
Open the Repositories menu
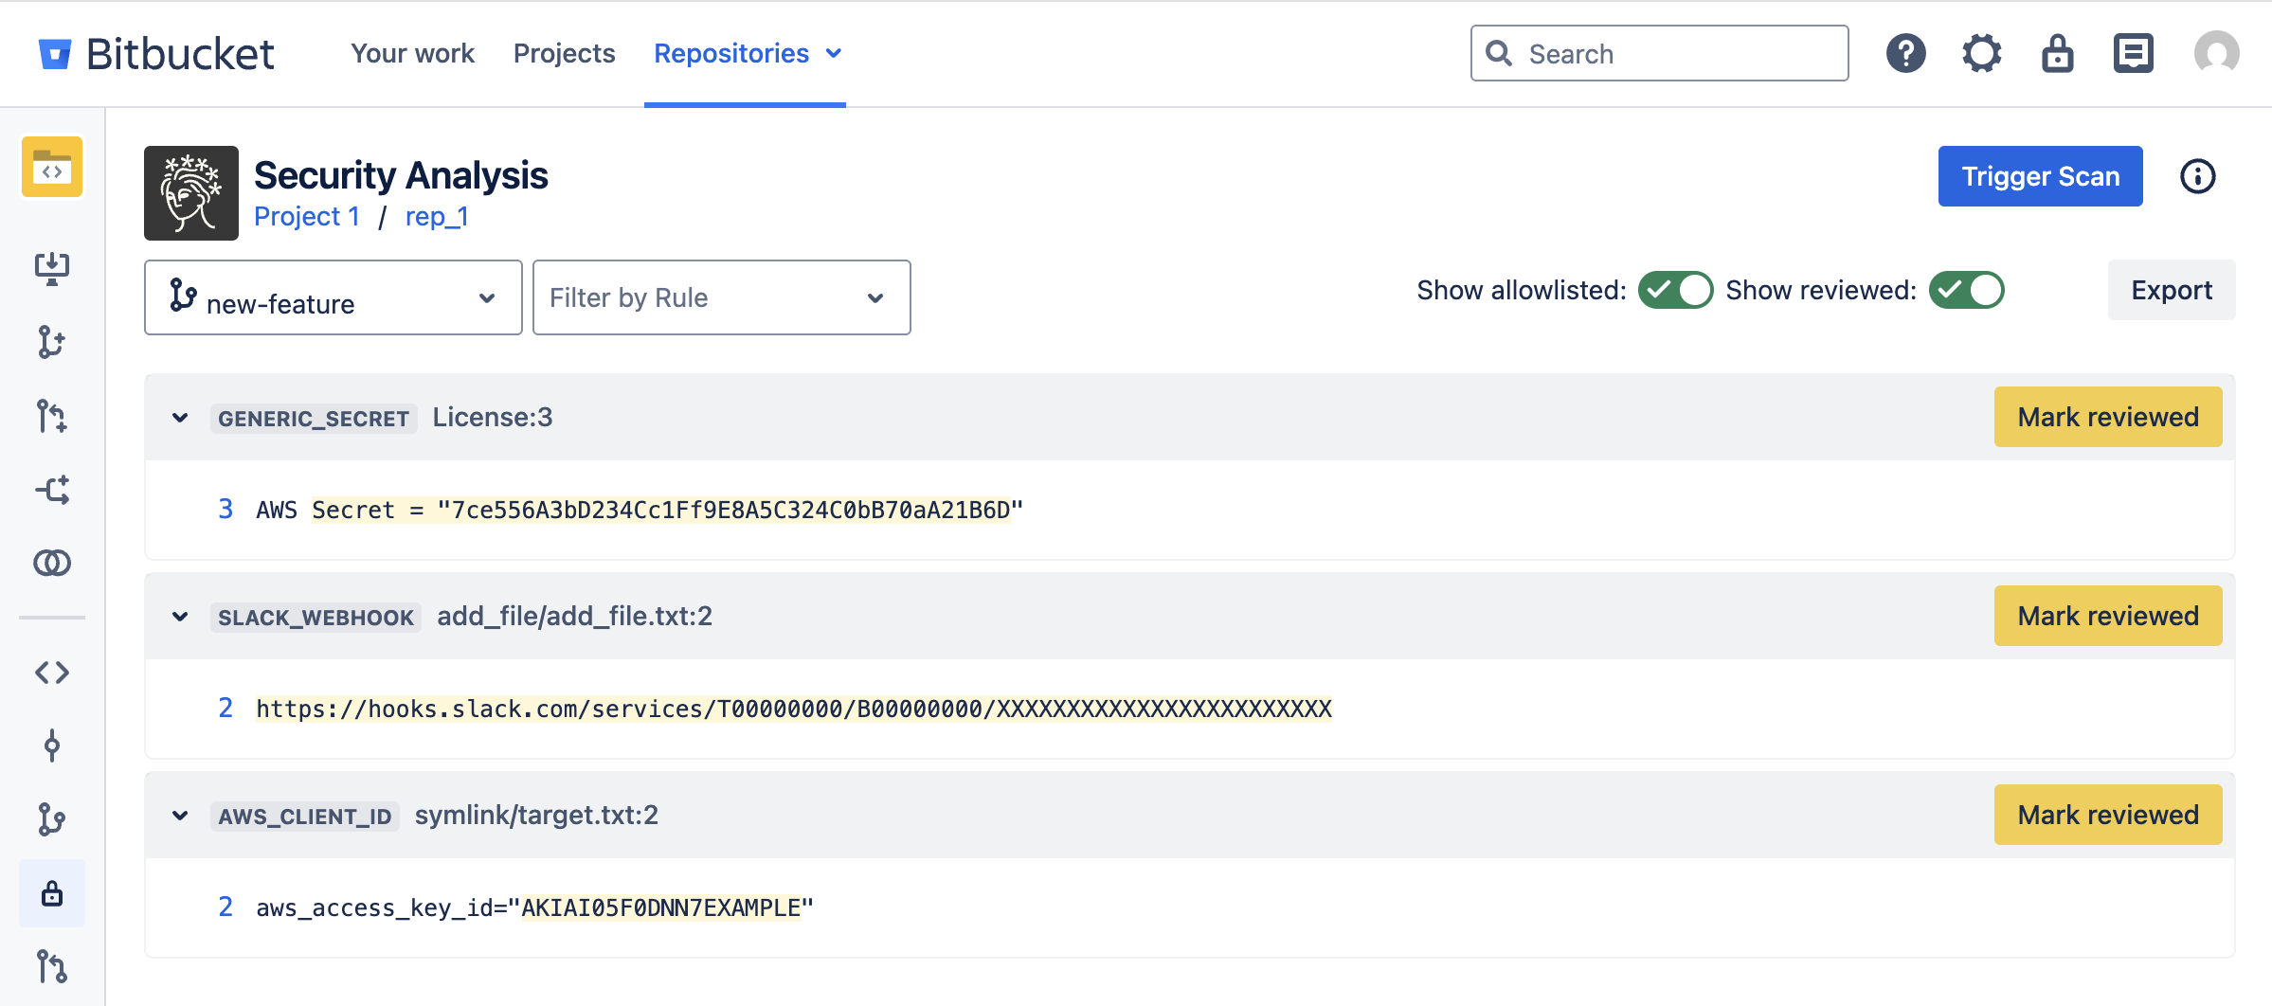746,53
